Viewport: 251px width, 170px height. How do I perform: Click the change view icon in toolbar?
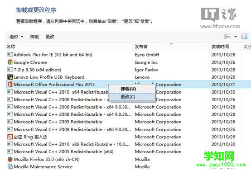[x=227, y=37]
